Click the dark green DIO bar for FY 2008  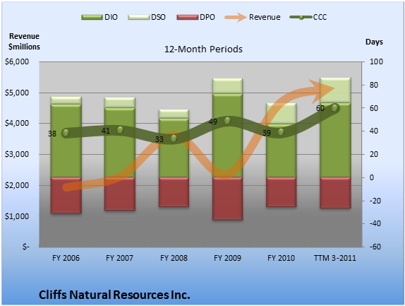pyautogui.click(x=174, y=148)
